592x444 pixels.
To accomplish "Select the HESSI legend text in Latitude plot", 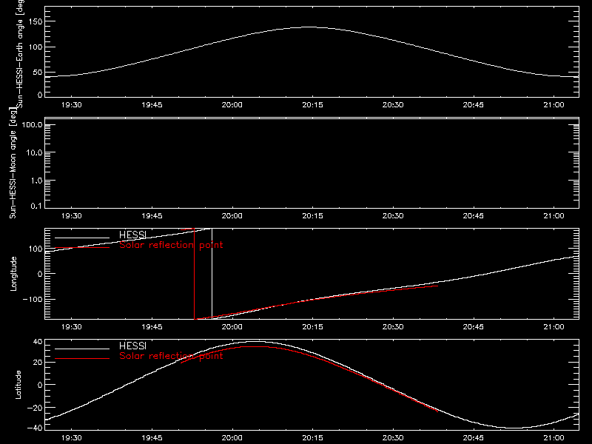I will click(132, 346).
